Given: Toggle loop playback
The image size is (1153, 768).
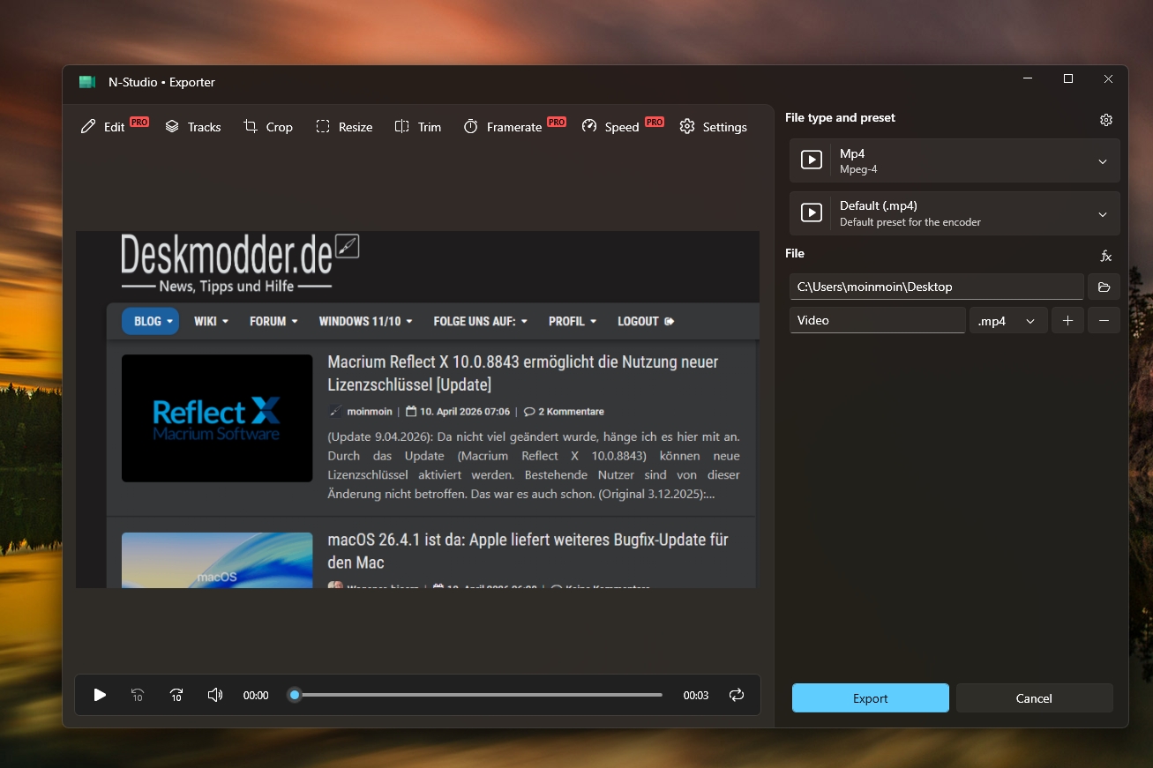Looking at the screenshot, I should [x=737, y=696].
